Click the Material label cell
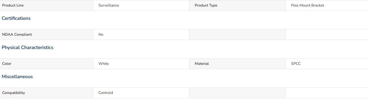The height and width of the screenshot is (99, 369). 237,64
